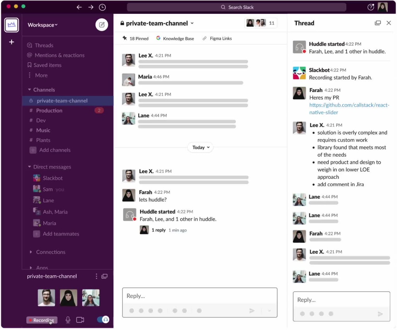The image size is (397, 330).
Task: Open help icon near profile picture
Action: click(370, 7)
